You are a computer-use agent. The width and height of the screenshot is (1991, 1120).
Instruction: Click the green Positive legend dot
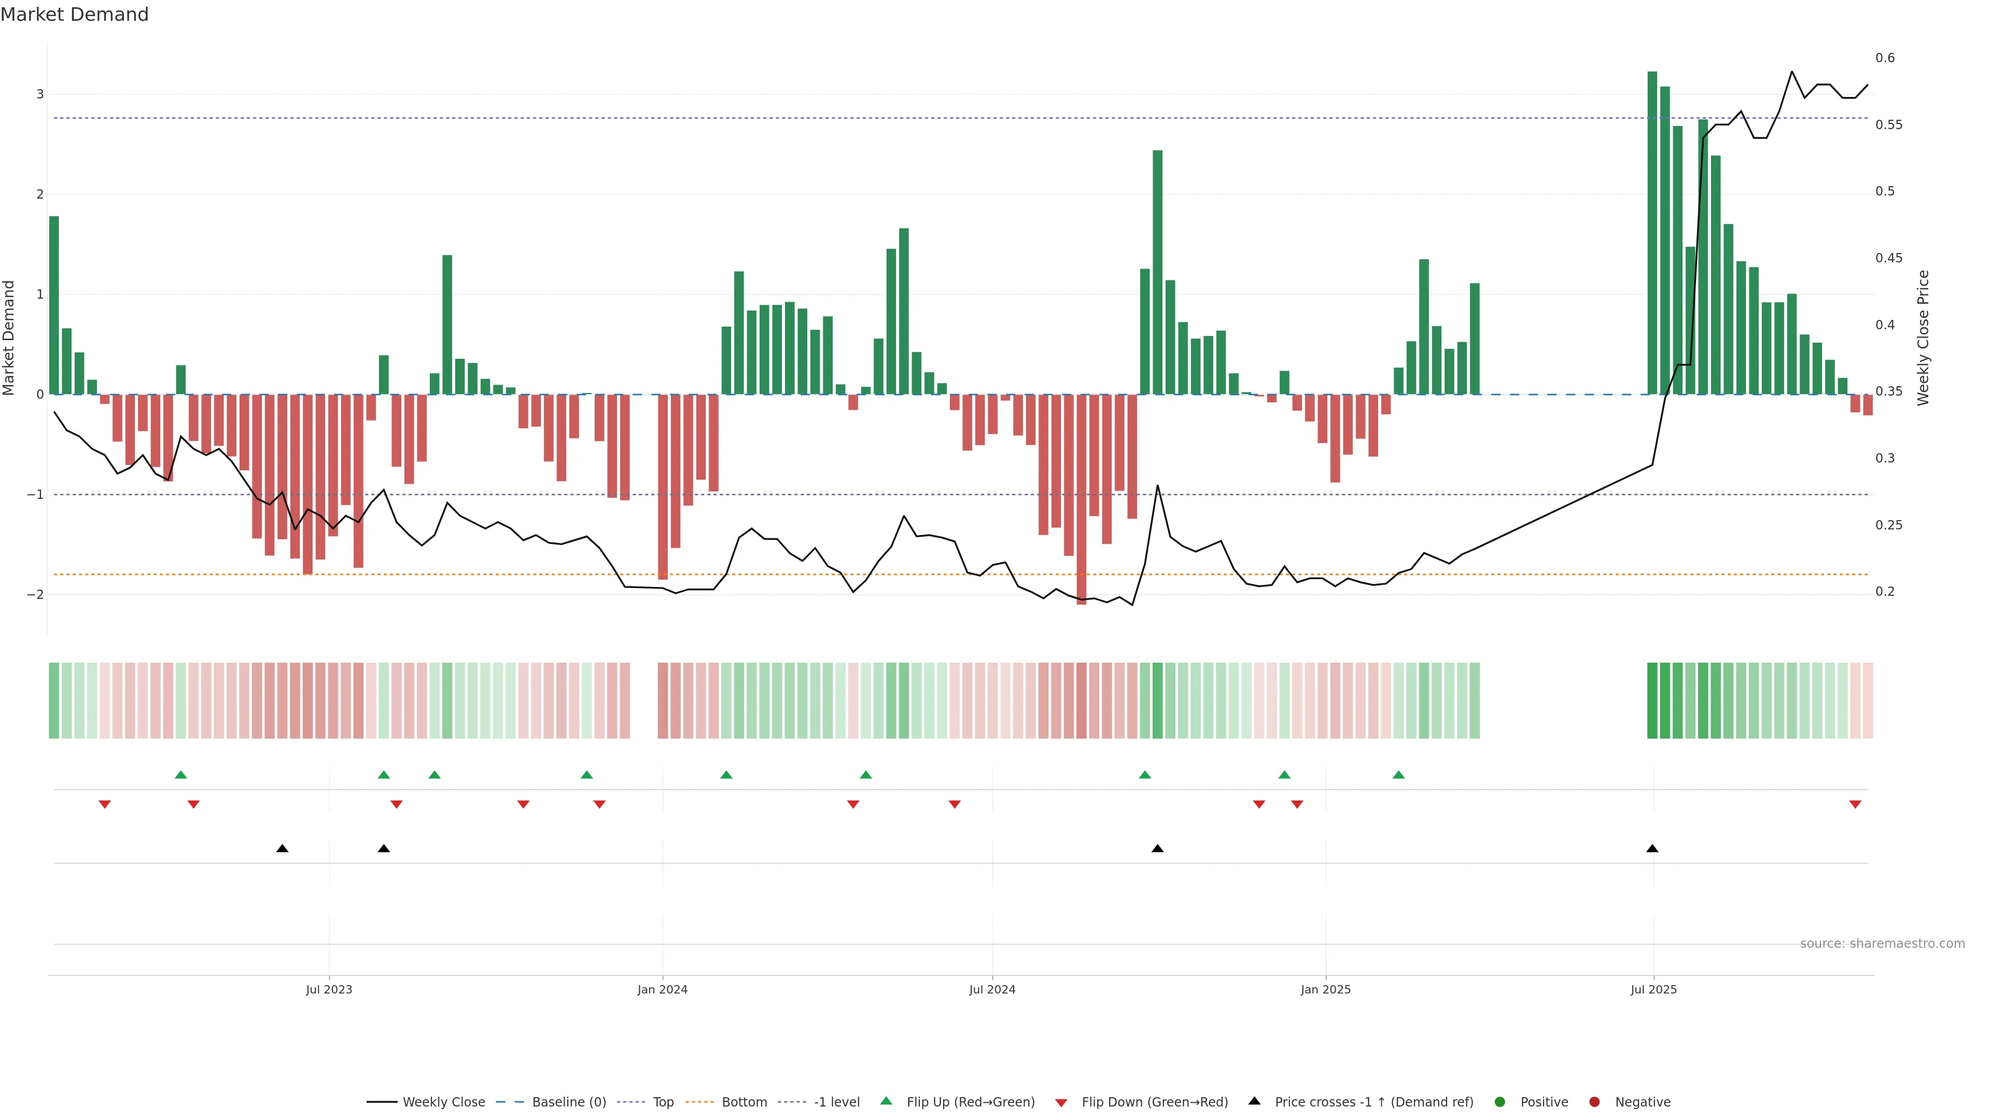point(1499,1101)
